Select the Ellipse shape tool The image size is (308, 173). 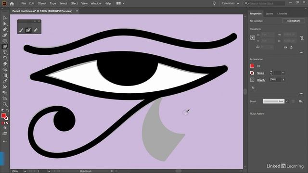pos(5,41)
